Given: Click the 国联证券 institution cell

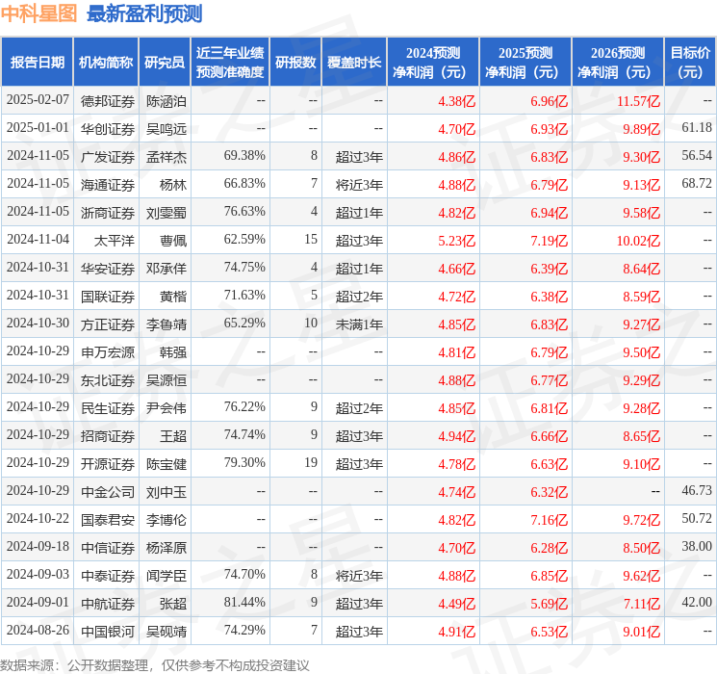Looking at the screenshot, I should (108, 297).
